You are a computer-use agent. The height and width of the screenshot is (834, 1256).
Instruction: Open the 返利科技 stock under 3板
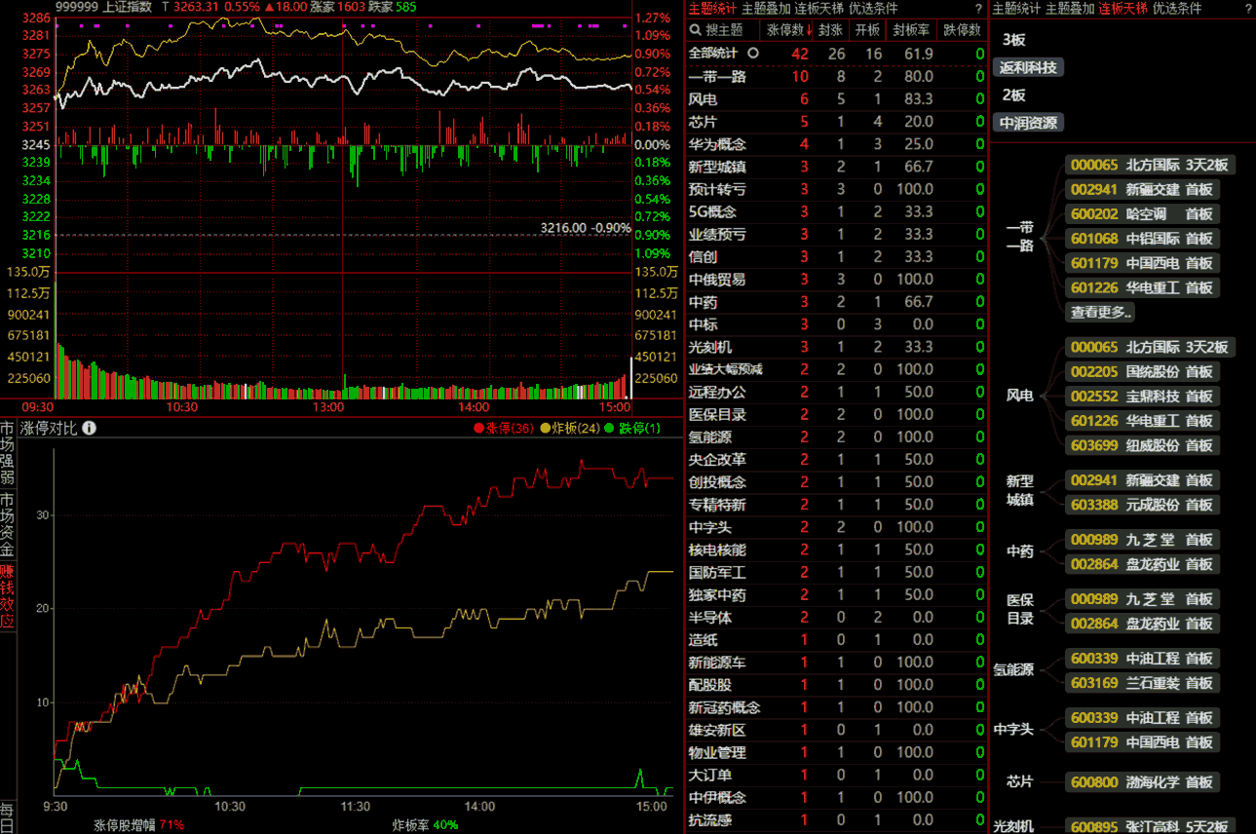click(1028, 67)
